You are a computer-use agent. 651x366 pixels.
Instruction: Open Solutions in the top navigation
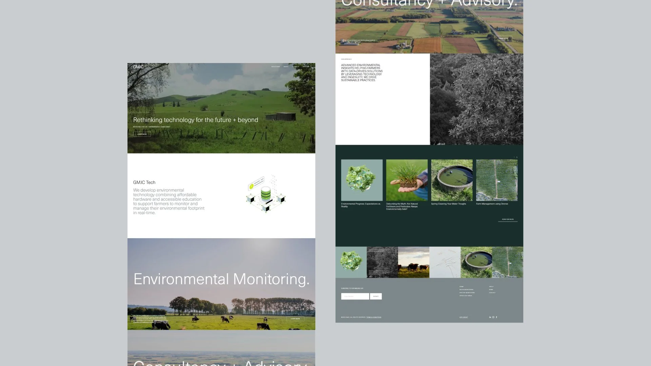[x=276, y=67]
